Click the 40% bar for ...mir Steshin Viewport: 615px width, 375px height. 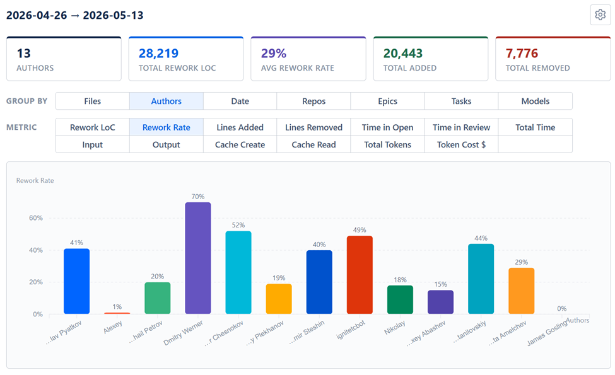[x=319, y=282]
